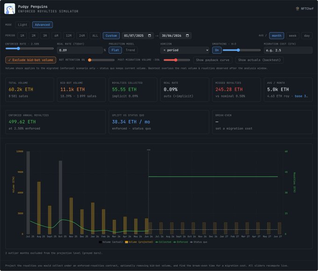The width and height of the screenshot is (318, 271).
Task: Click the Jan 26 volume bar
Action: coord(93,218)
